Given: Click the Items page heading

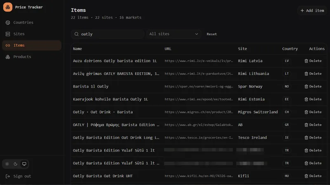Looking at the screenshot, I should (x=78, y=10).
